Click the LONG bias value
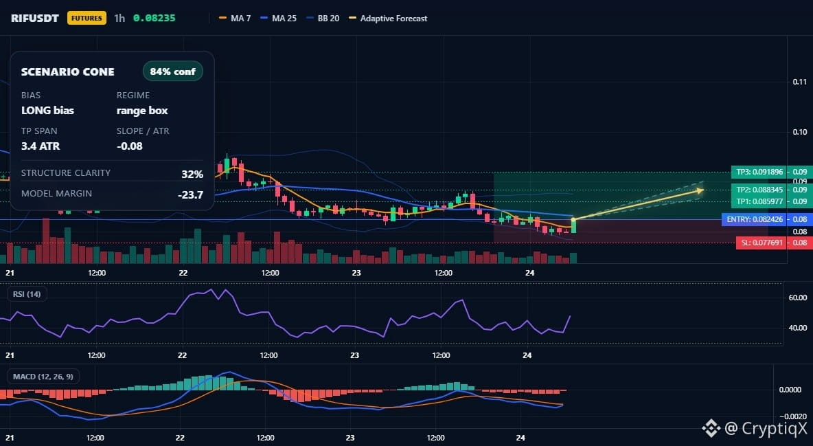This screenshot has width=813, height=446. 47,110
